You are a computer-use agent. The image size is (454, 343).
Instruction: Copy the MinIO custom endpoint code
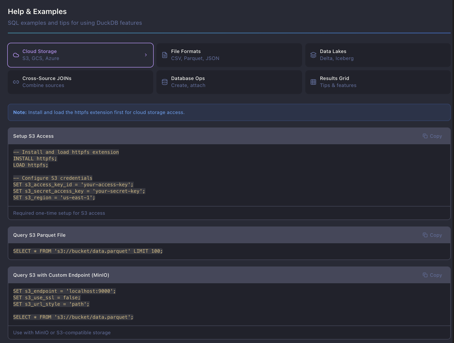pyautogui.click(x=432, y=275)
